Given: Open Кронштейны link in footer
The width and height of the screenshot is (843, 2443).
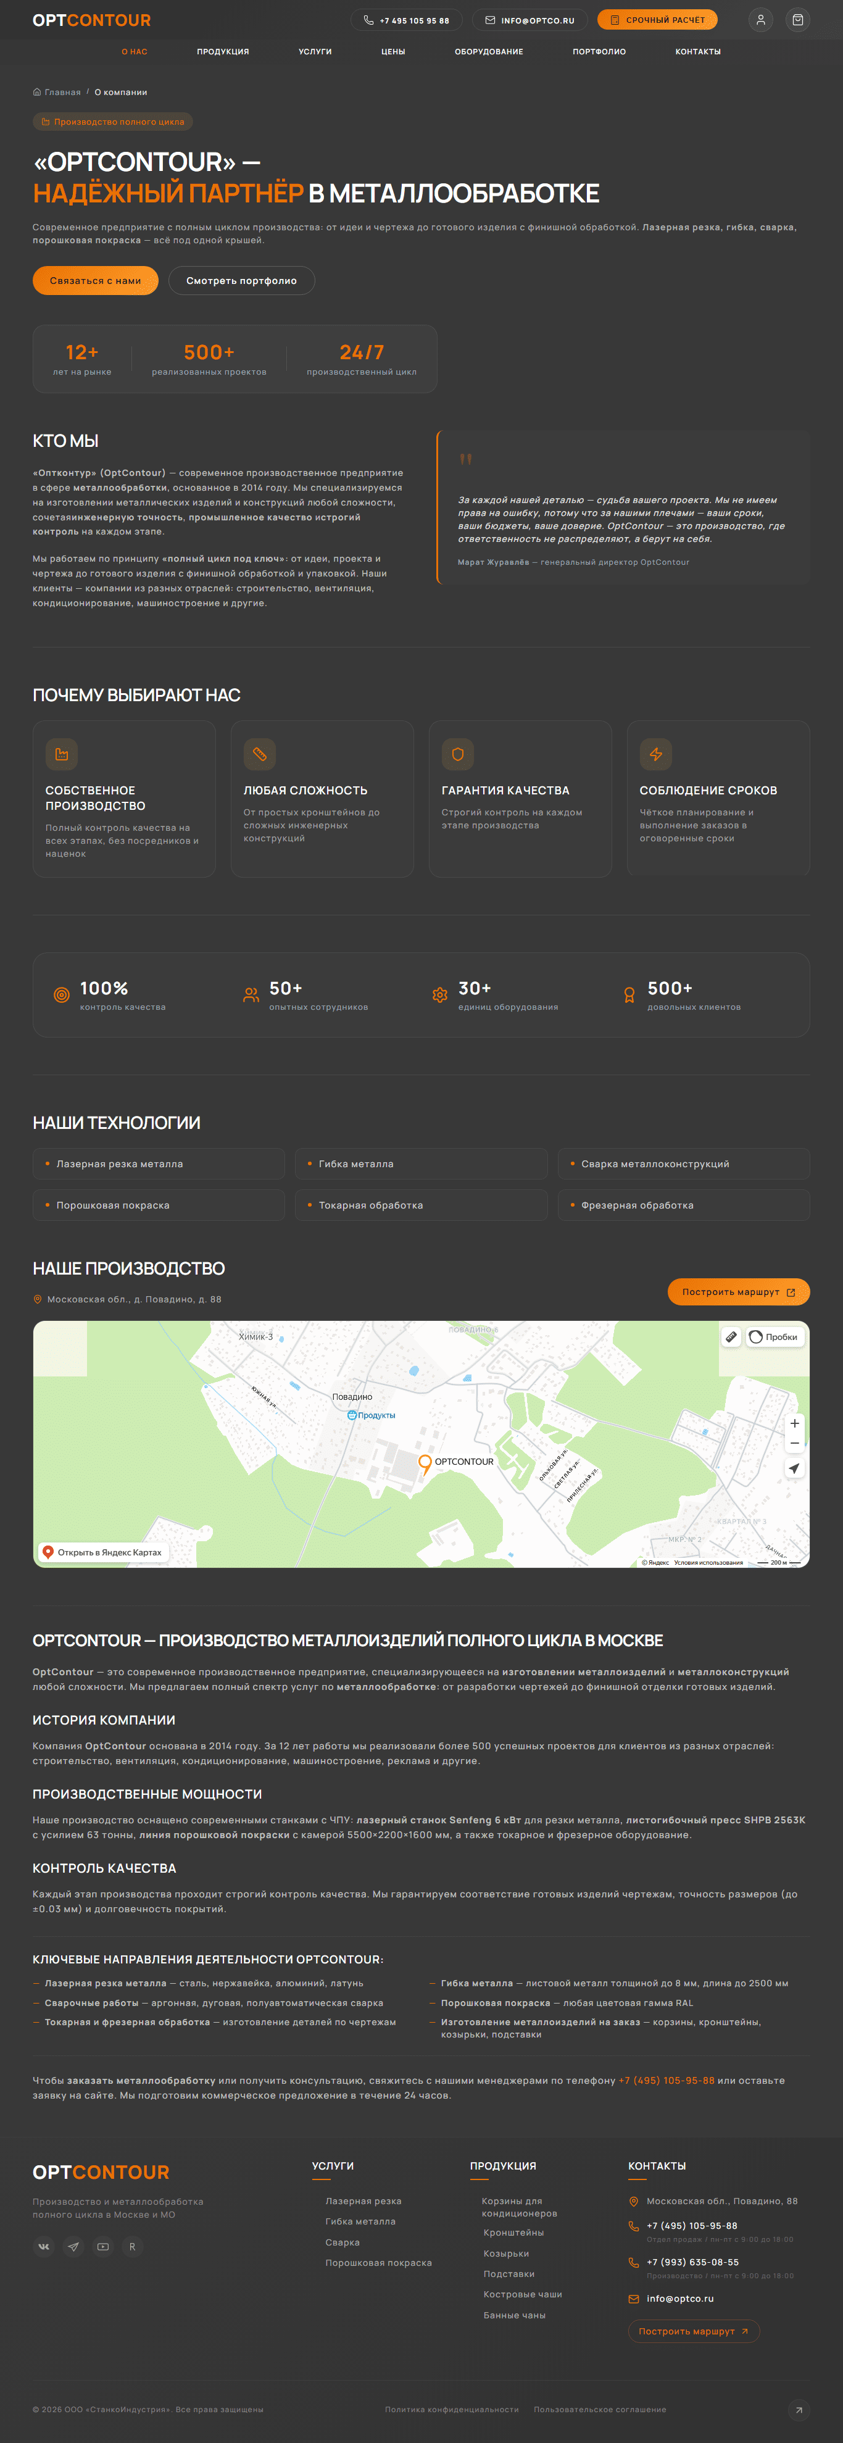Looking at the screenshot, I should point(514,2233).
